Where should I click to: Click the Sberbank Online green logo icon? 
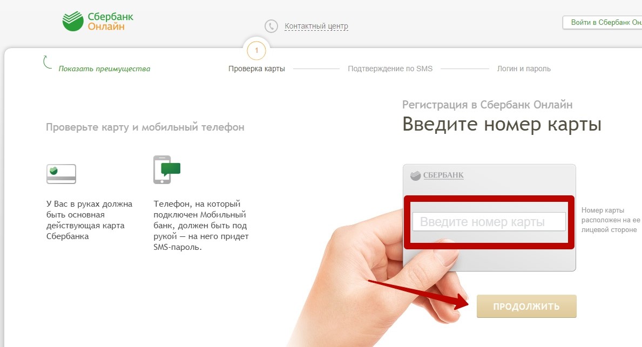click(x=73, y=21)
